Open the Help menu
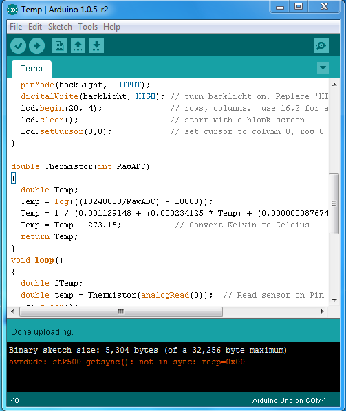Screen dimensions: 346x411 (x=111, y=27)
